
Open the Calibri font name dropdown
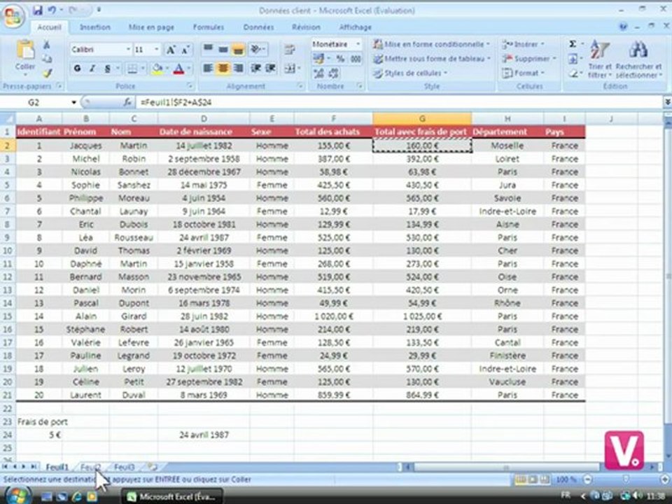pyautogui.click(x=128, y=50)
